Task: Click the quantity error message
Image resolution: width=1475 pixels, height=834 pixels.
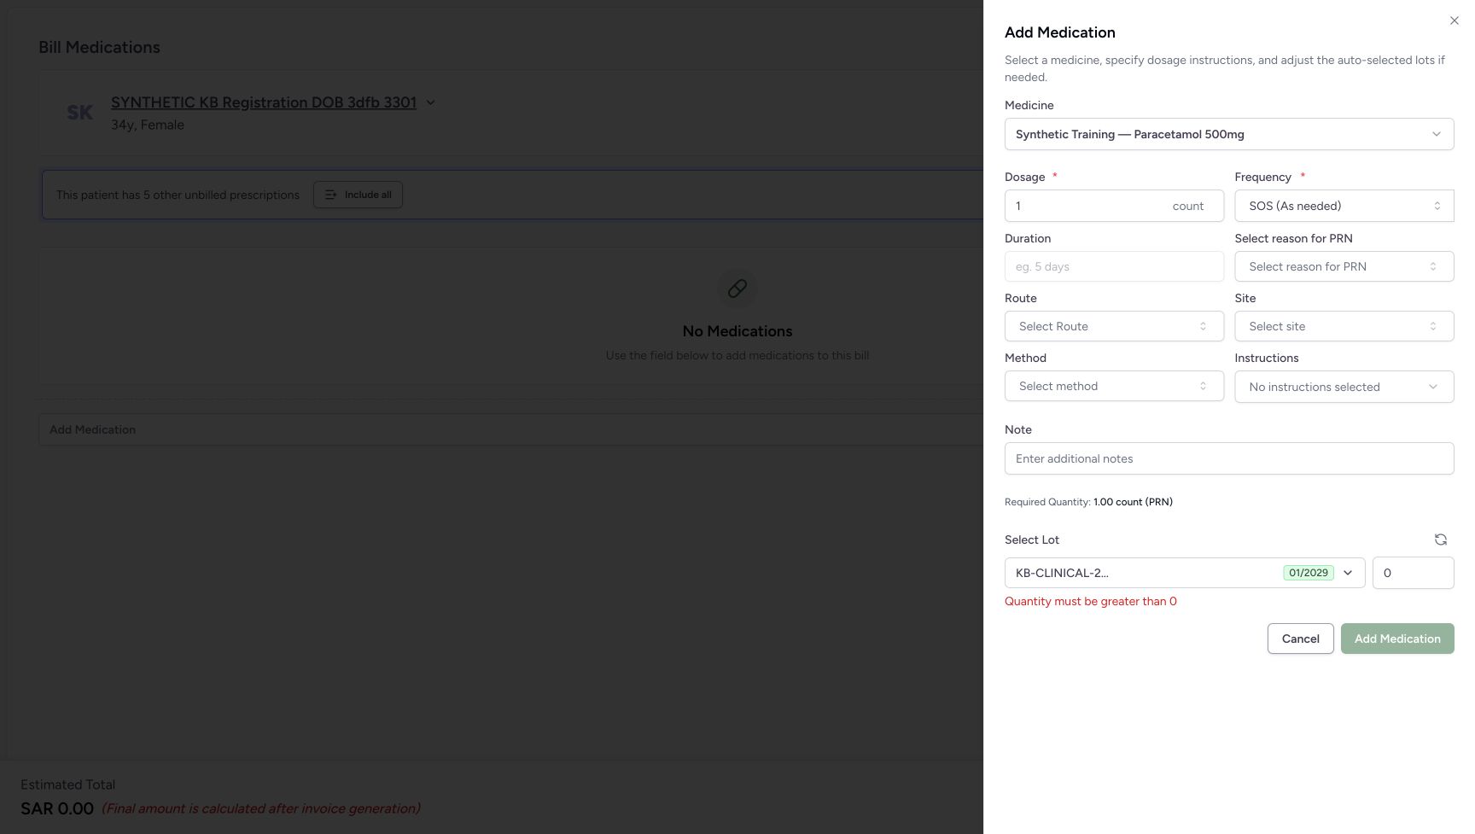Action: pos(1091,601)
